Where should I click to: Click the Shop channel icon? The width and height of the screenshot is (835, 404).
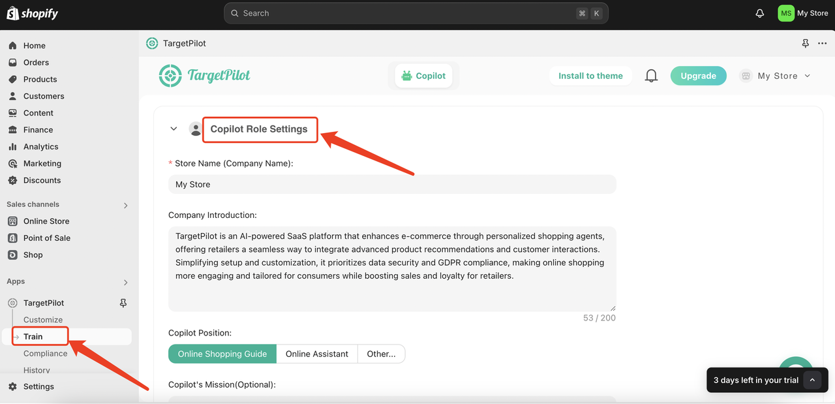(x=12, y=255)
